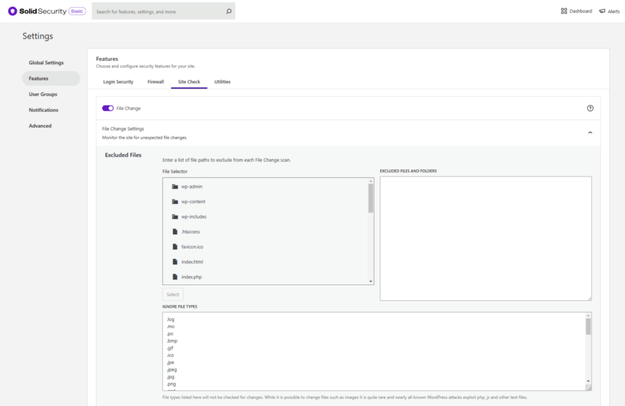
Task: Open the Utilities tab
Action: click(x=222, y=82)
